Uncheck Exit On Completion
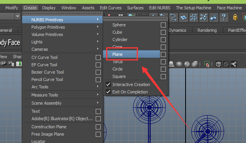This screenshot has height=143, width=246. (x=108, y=92)
